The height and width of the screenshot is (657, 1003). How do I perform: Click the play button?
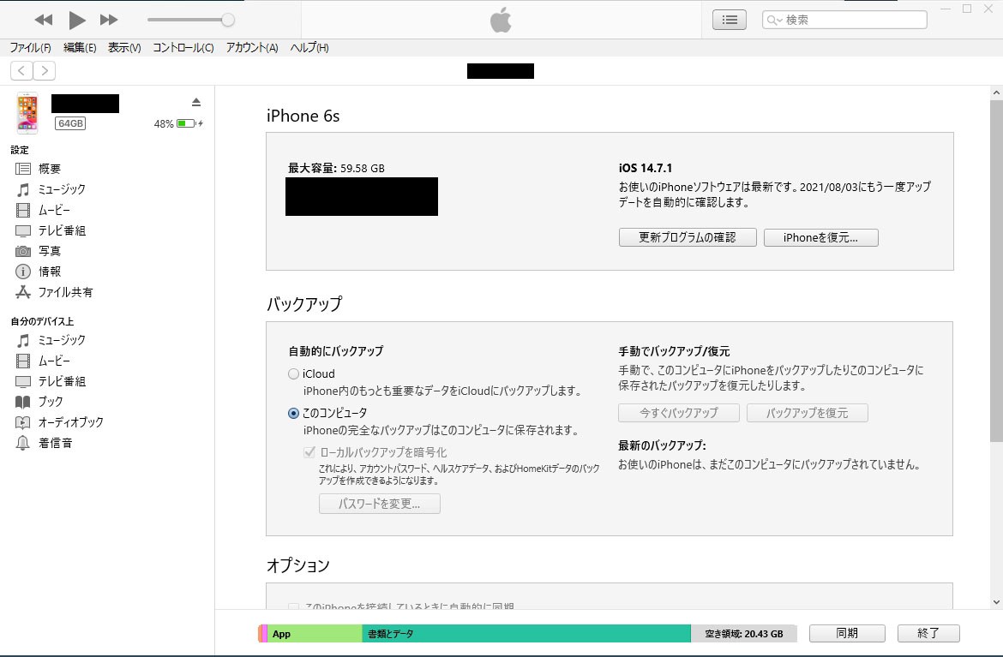coord(77,20)
